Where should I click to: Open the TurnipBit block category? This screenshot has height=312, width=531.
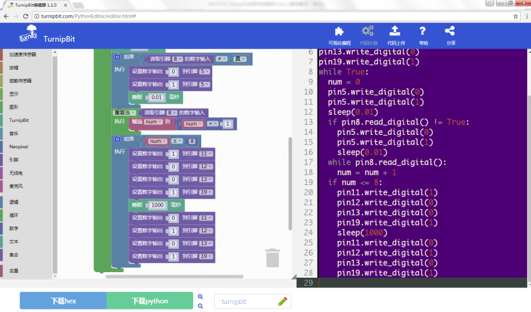click(x=19, y=121)
